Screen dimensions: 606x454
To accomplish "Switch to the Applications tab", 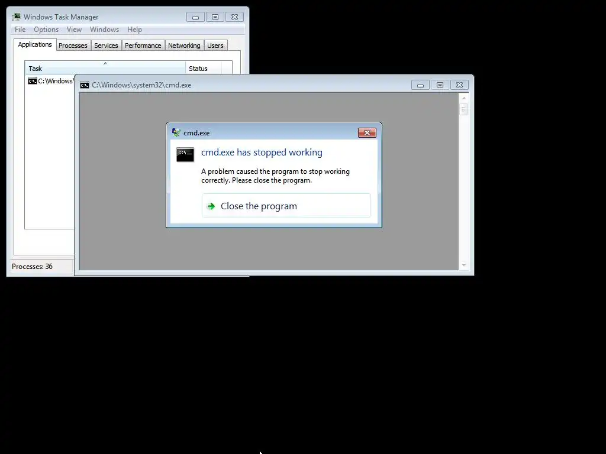I will 35,44.
